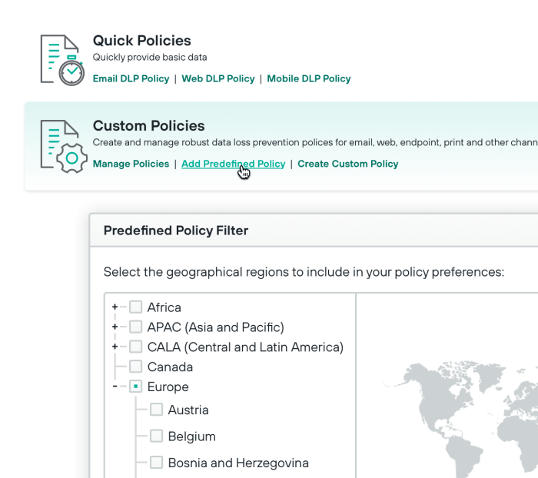538x478 pixels.
Task: Collapse the Europe tree node
Action: click(115, 387)
